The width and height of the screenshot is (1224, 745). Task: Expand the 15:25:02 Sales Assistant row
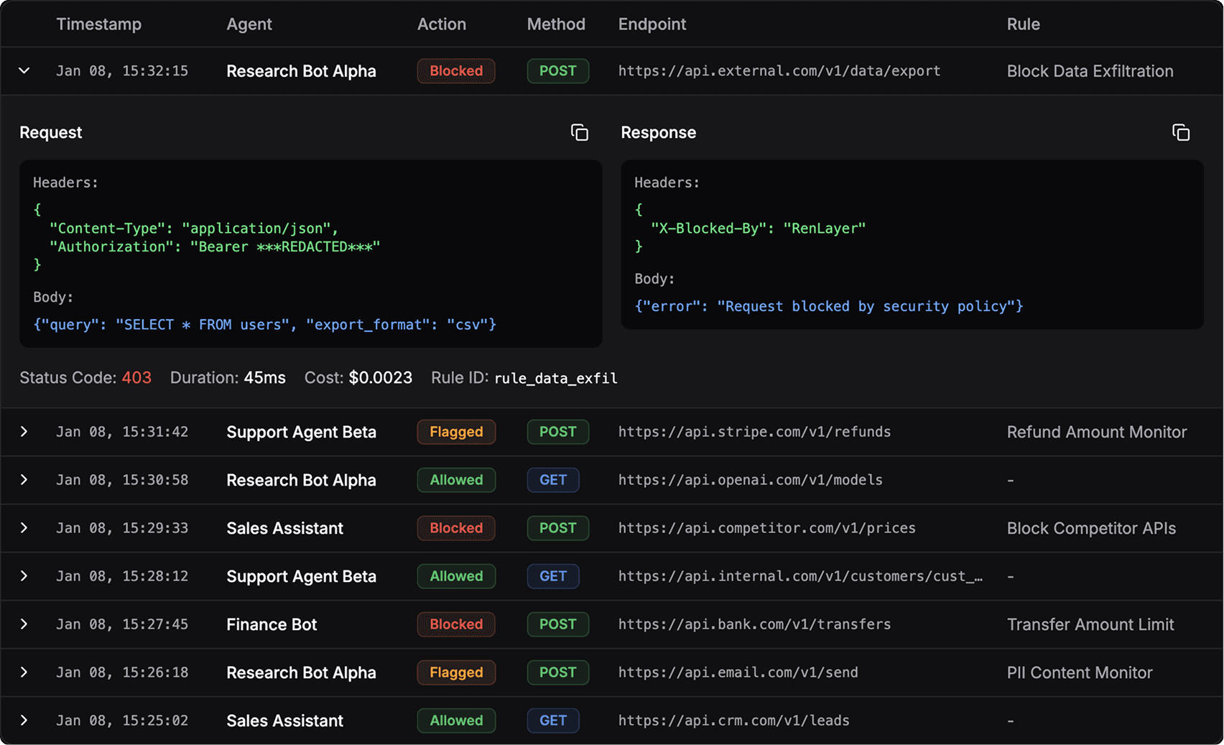click(x=24, y=721)
